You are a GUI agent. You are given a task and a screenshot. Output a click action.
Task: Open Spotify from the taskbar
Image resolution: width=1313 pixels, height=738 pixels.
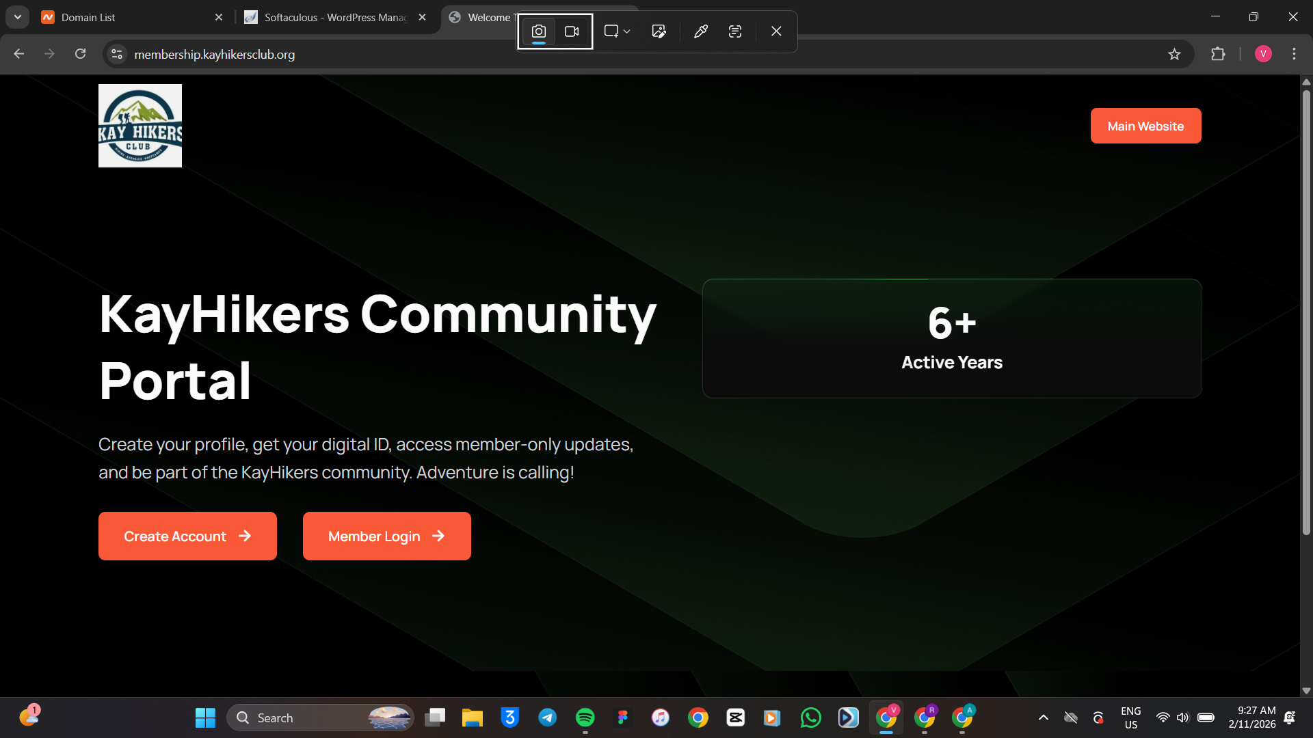click(x=585, y=717)
